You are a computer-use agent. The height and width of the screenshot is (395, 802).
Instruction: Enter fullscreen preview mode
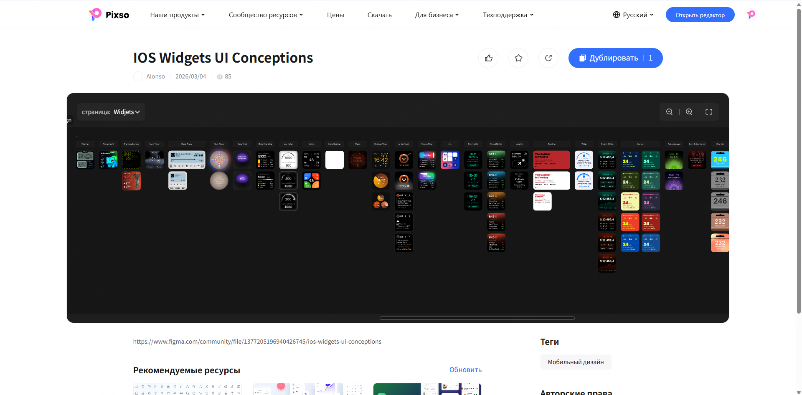[709, 112]
